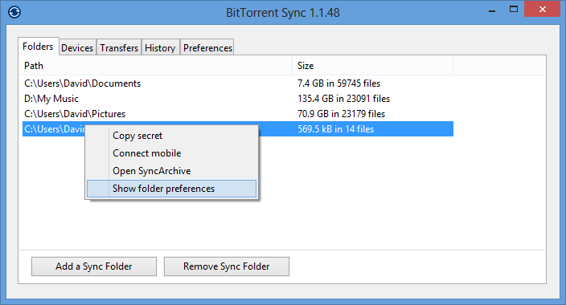Maximize the BitTorrent Sync window
566x305 pixels.
point(513,10)
